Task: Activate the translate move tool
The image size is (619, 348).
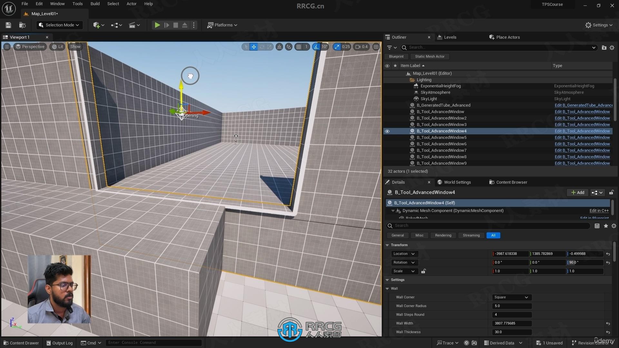Action: 254,47
